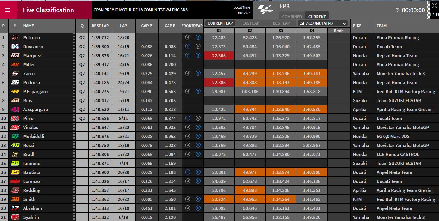439x221 pixels.
Task: Click the GAP F. column header
Action: [x=170, y=26]
